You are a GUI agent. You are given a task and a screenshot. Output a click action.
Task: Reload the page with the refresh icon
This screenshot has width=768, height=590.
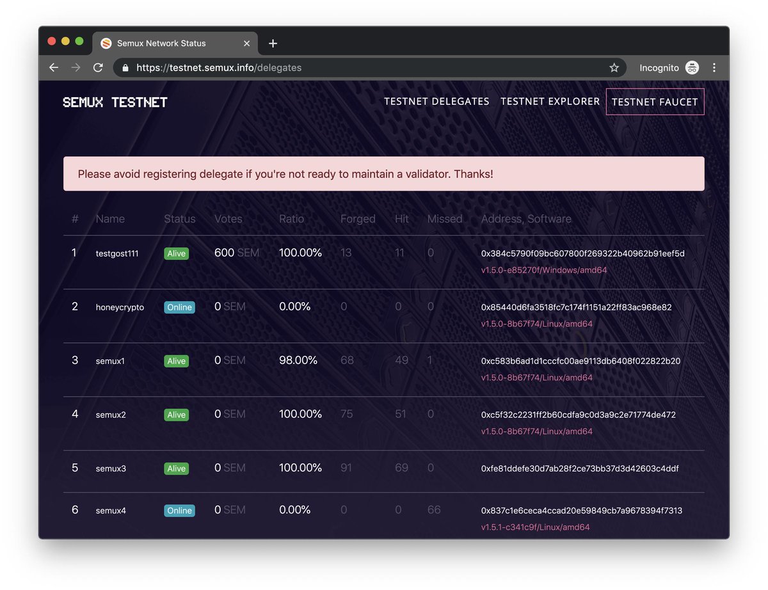[98, 67]
